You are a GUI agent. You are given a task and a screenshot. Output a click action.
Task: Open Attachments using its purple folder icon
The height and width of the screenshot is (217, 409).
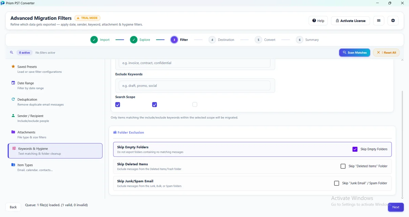pos(13,132)
